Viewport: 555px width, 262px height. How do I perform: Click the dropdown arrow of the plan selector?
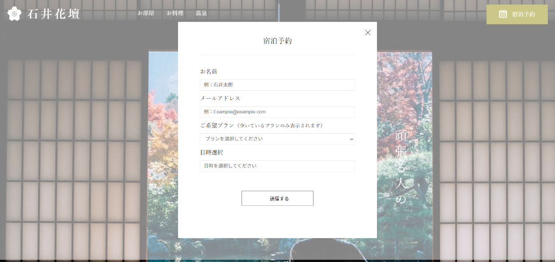click(x=351, y=139)
